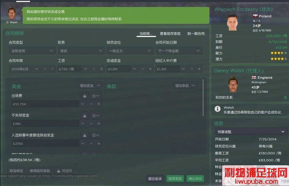Screen dimensions: 289x186
Task: Open 合同开始日期 下一个转会期 dropdown
Action: (179, 51)
